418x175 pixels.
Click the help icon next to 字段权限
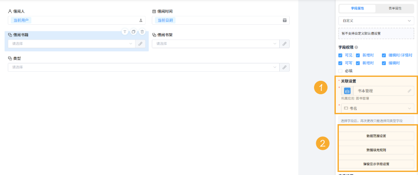coord(357,47)
